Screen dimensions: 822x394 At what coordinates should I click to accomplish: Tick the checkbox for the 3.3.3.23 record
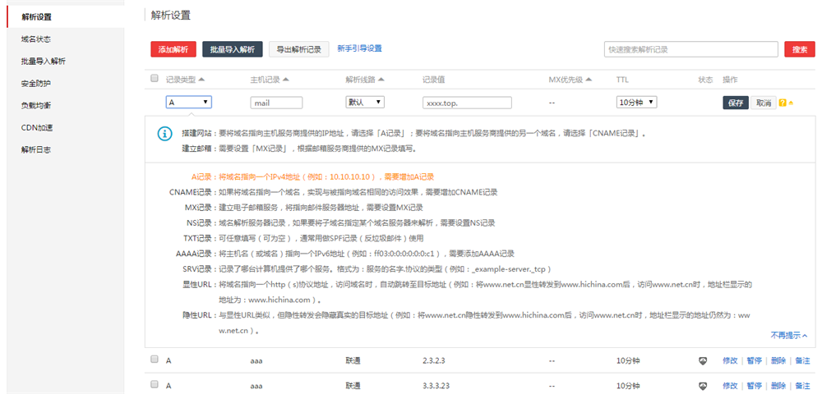click(x=155, y=384)
